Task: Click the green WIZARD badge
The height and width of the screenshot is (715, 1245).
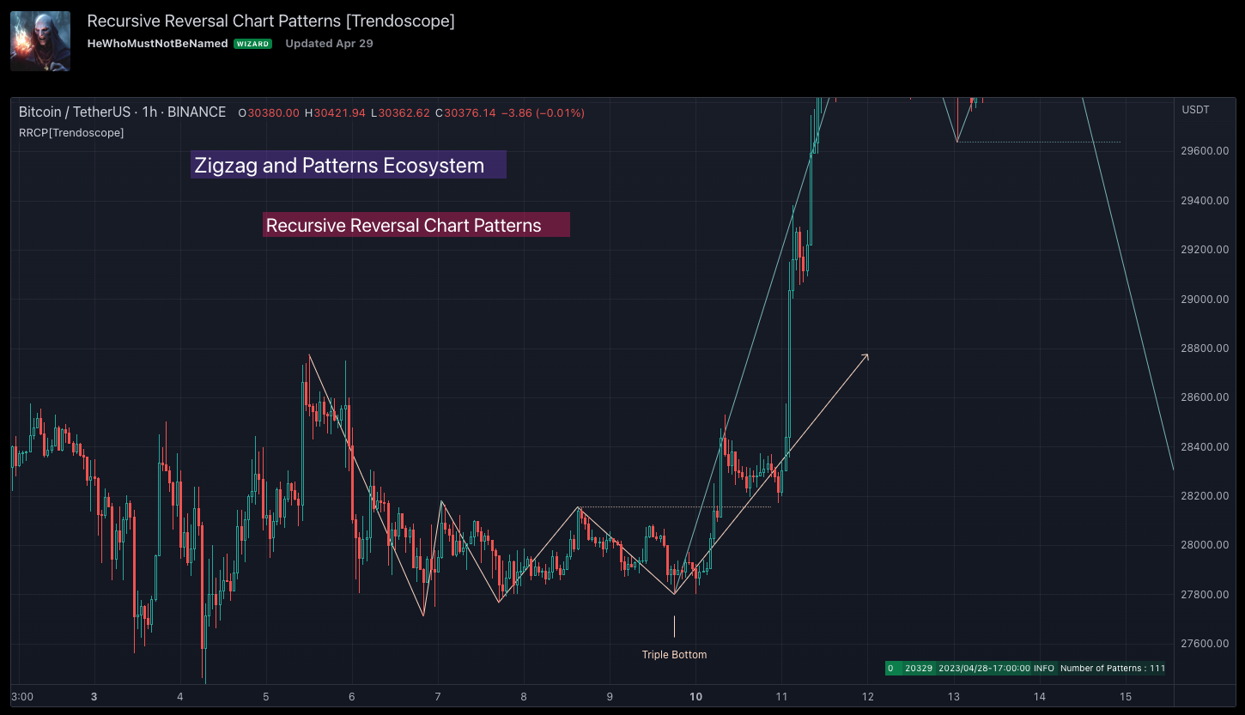Action: click(253, 44)
